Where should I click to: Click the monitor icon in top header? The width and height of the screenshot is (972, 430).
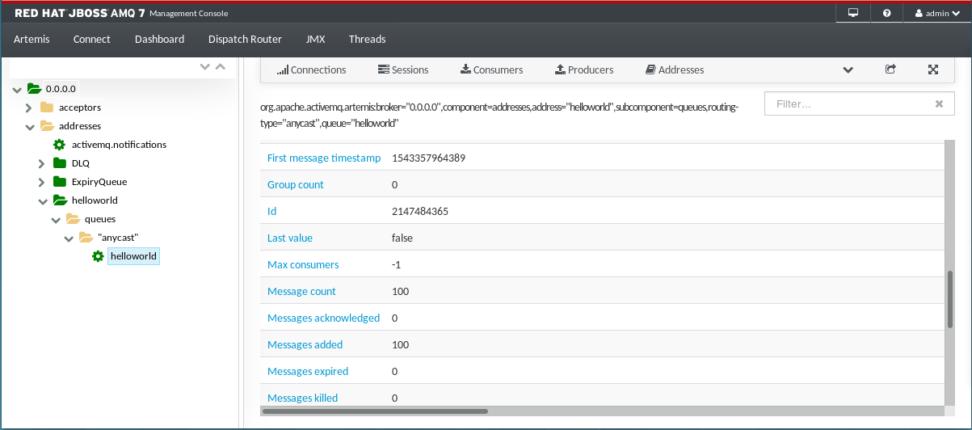pos(852,13)
